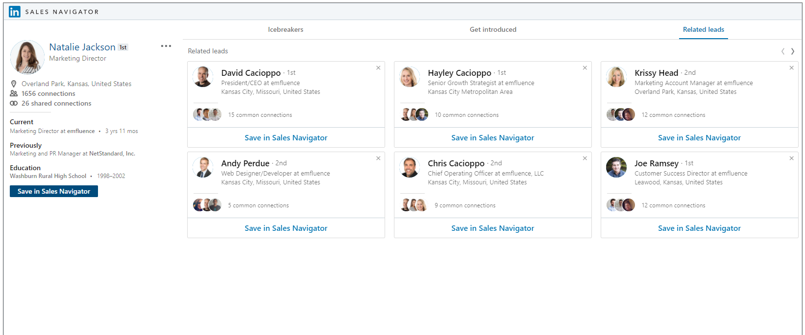Dismiss the Hayley Cacioppo lead card
This screenshot has width=805, height=335.
click(585, 68)
